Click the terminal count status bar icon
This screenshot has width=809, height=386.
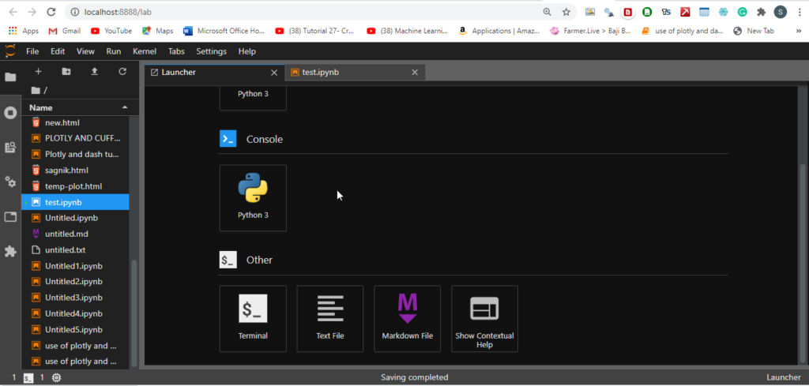pyautogui.click(x=28, y=378)
